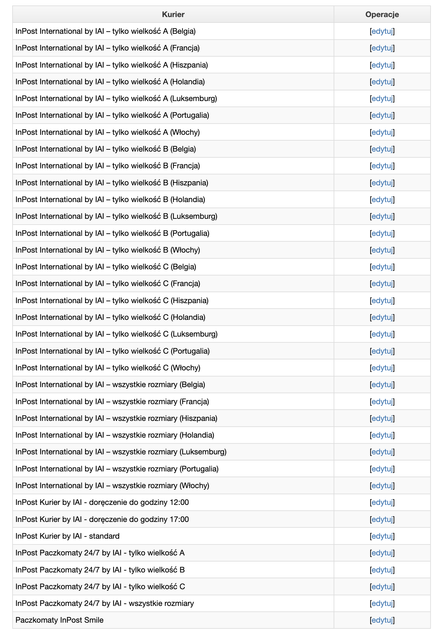
Task: Click edytuj for size C Francja
Action: pos(382,283)
